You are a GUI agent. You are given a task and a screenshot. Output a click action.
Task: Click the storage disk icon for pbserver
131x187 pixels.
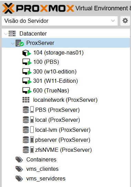26,140
